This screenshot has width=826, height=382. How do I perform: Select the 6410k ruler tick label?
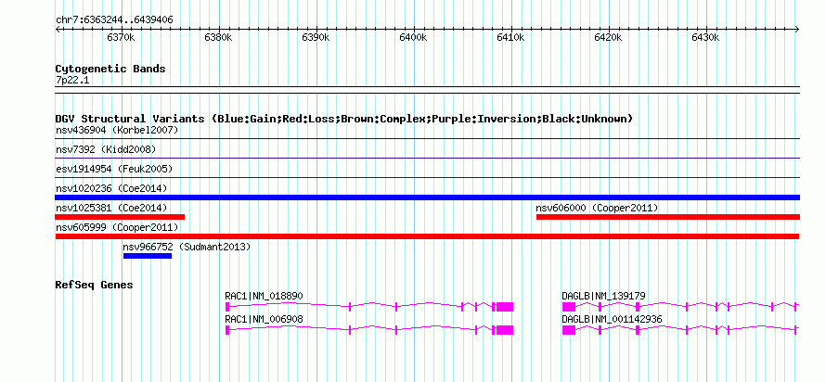pos(511,38)
